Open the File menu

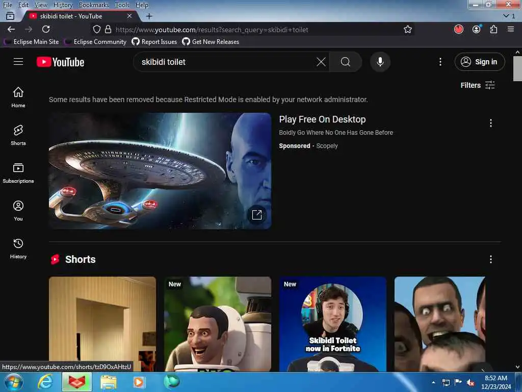pyautogui.click(x=7, y=5)
